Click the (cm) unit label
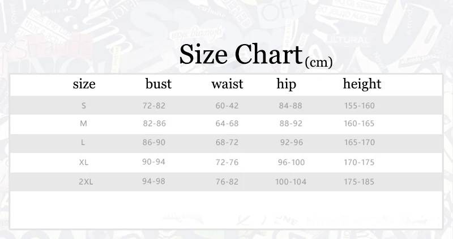Viewport: 453px width, 239px height. (x=318, y=62)
